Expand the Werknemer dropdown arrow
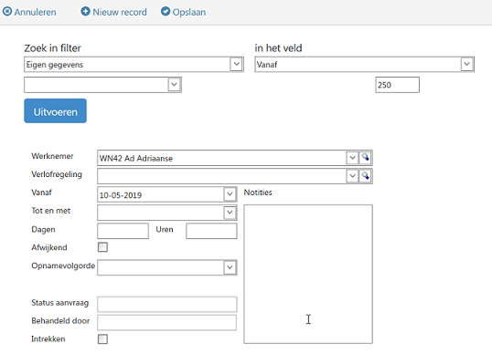 [352, 158]
